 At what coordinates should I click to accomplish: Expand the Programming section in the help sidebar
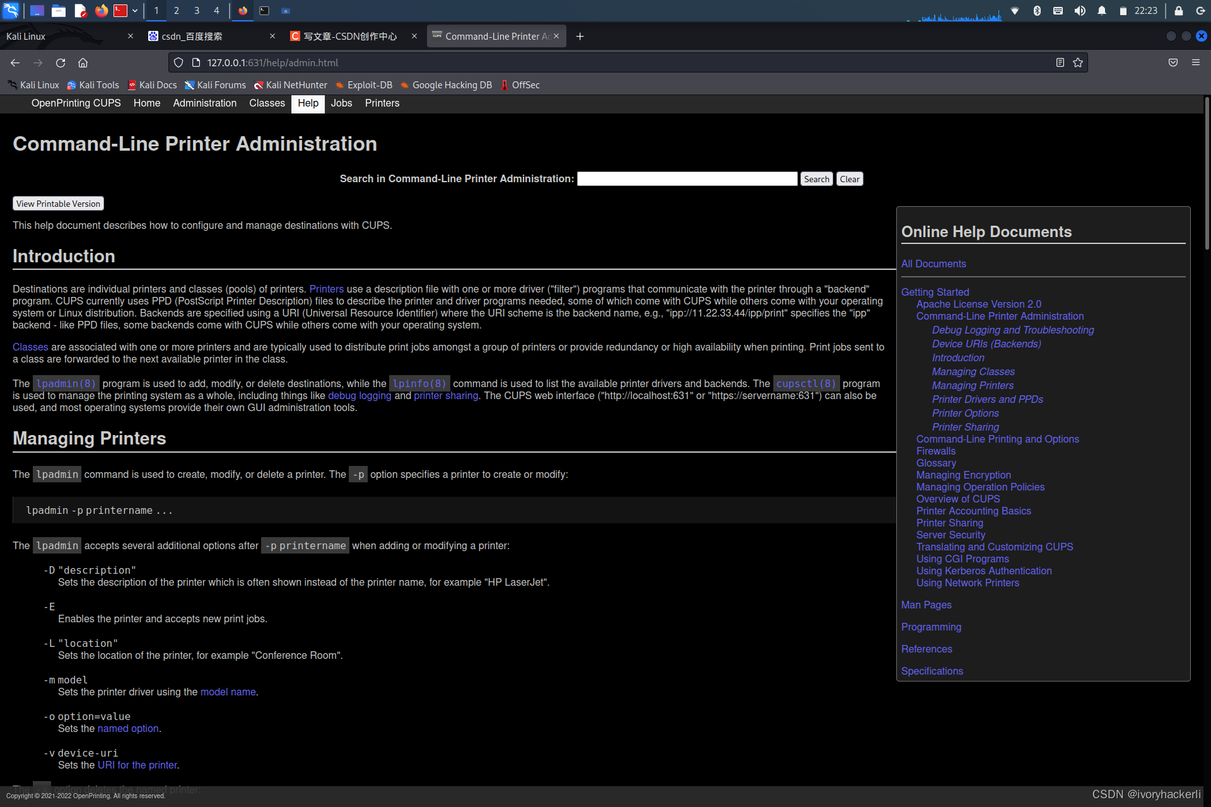(931, 627)
